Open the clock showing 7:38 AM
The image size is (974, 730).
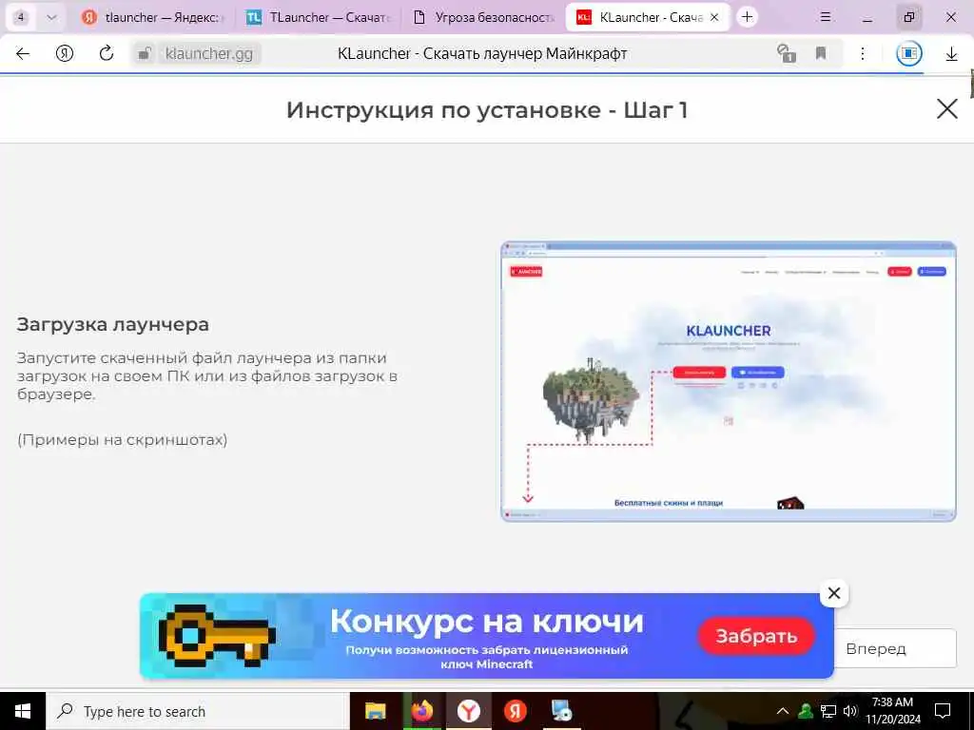(892, 711)
